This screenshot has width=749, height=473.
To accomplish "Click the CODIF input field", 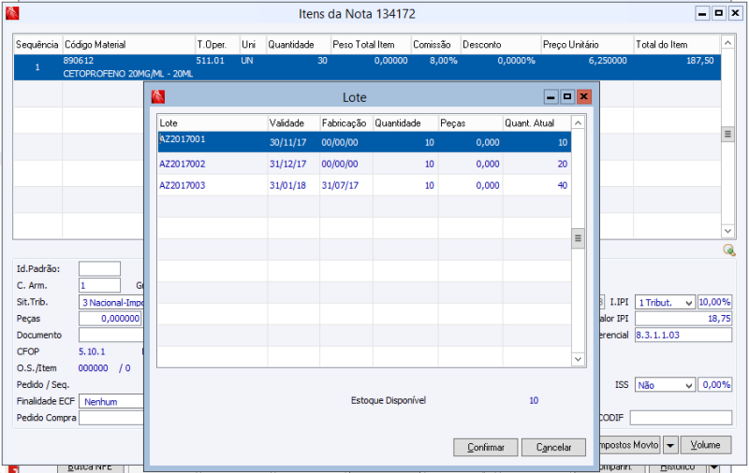I will pos(681,418).
